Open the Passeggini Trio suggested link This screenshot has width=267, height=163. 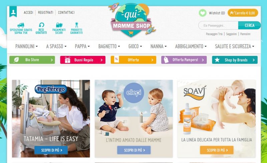point(214,34)
